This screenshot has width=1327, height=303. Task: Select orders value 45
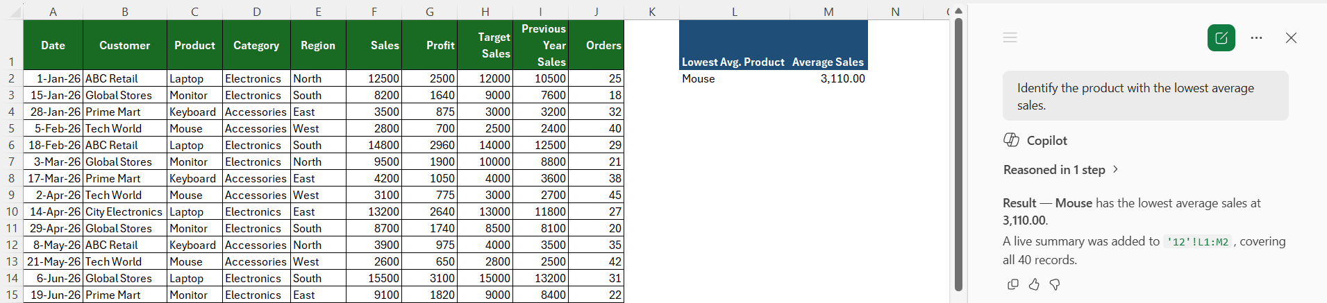click(x=596, y=195)
